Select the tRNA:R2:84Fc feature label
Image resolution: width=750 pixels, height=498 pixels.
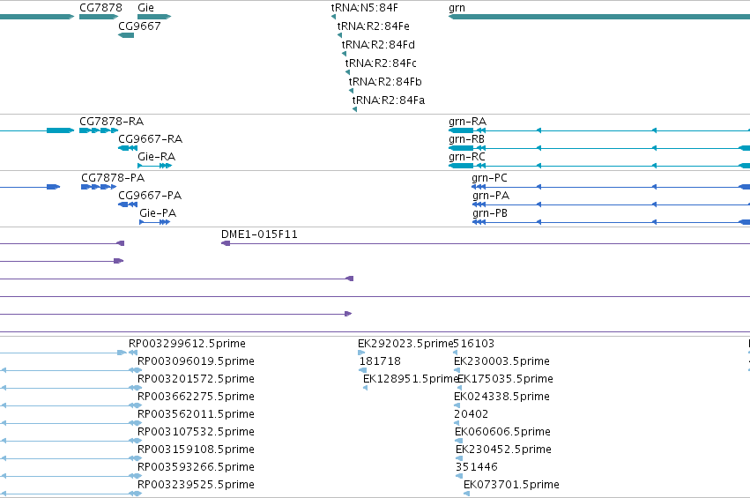[x=381, y=63]
